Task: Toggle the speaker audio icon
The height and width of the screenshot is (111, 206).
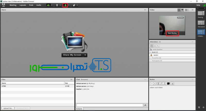Action: point(48,5)
